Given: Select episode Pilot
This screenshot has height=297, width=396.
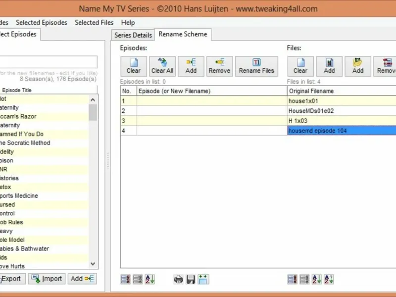Looking at the screenshot, I should 44,99.
